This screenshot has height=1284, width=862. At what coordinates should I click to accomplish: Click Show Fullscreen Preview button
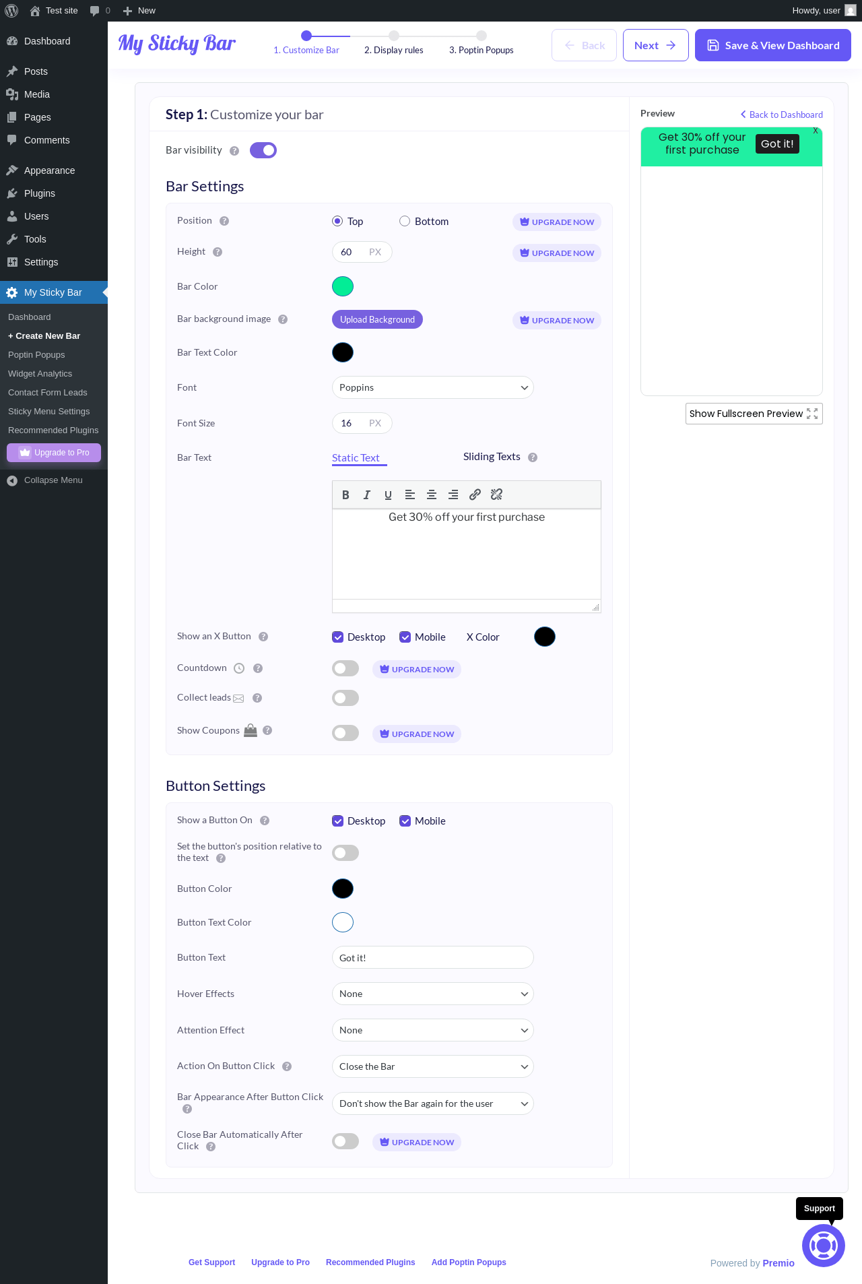(x=754, y=414)
